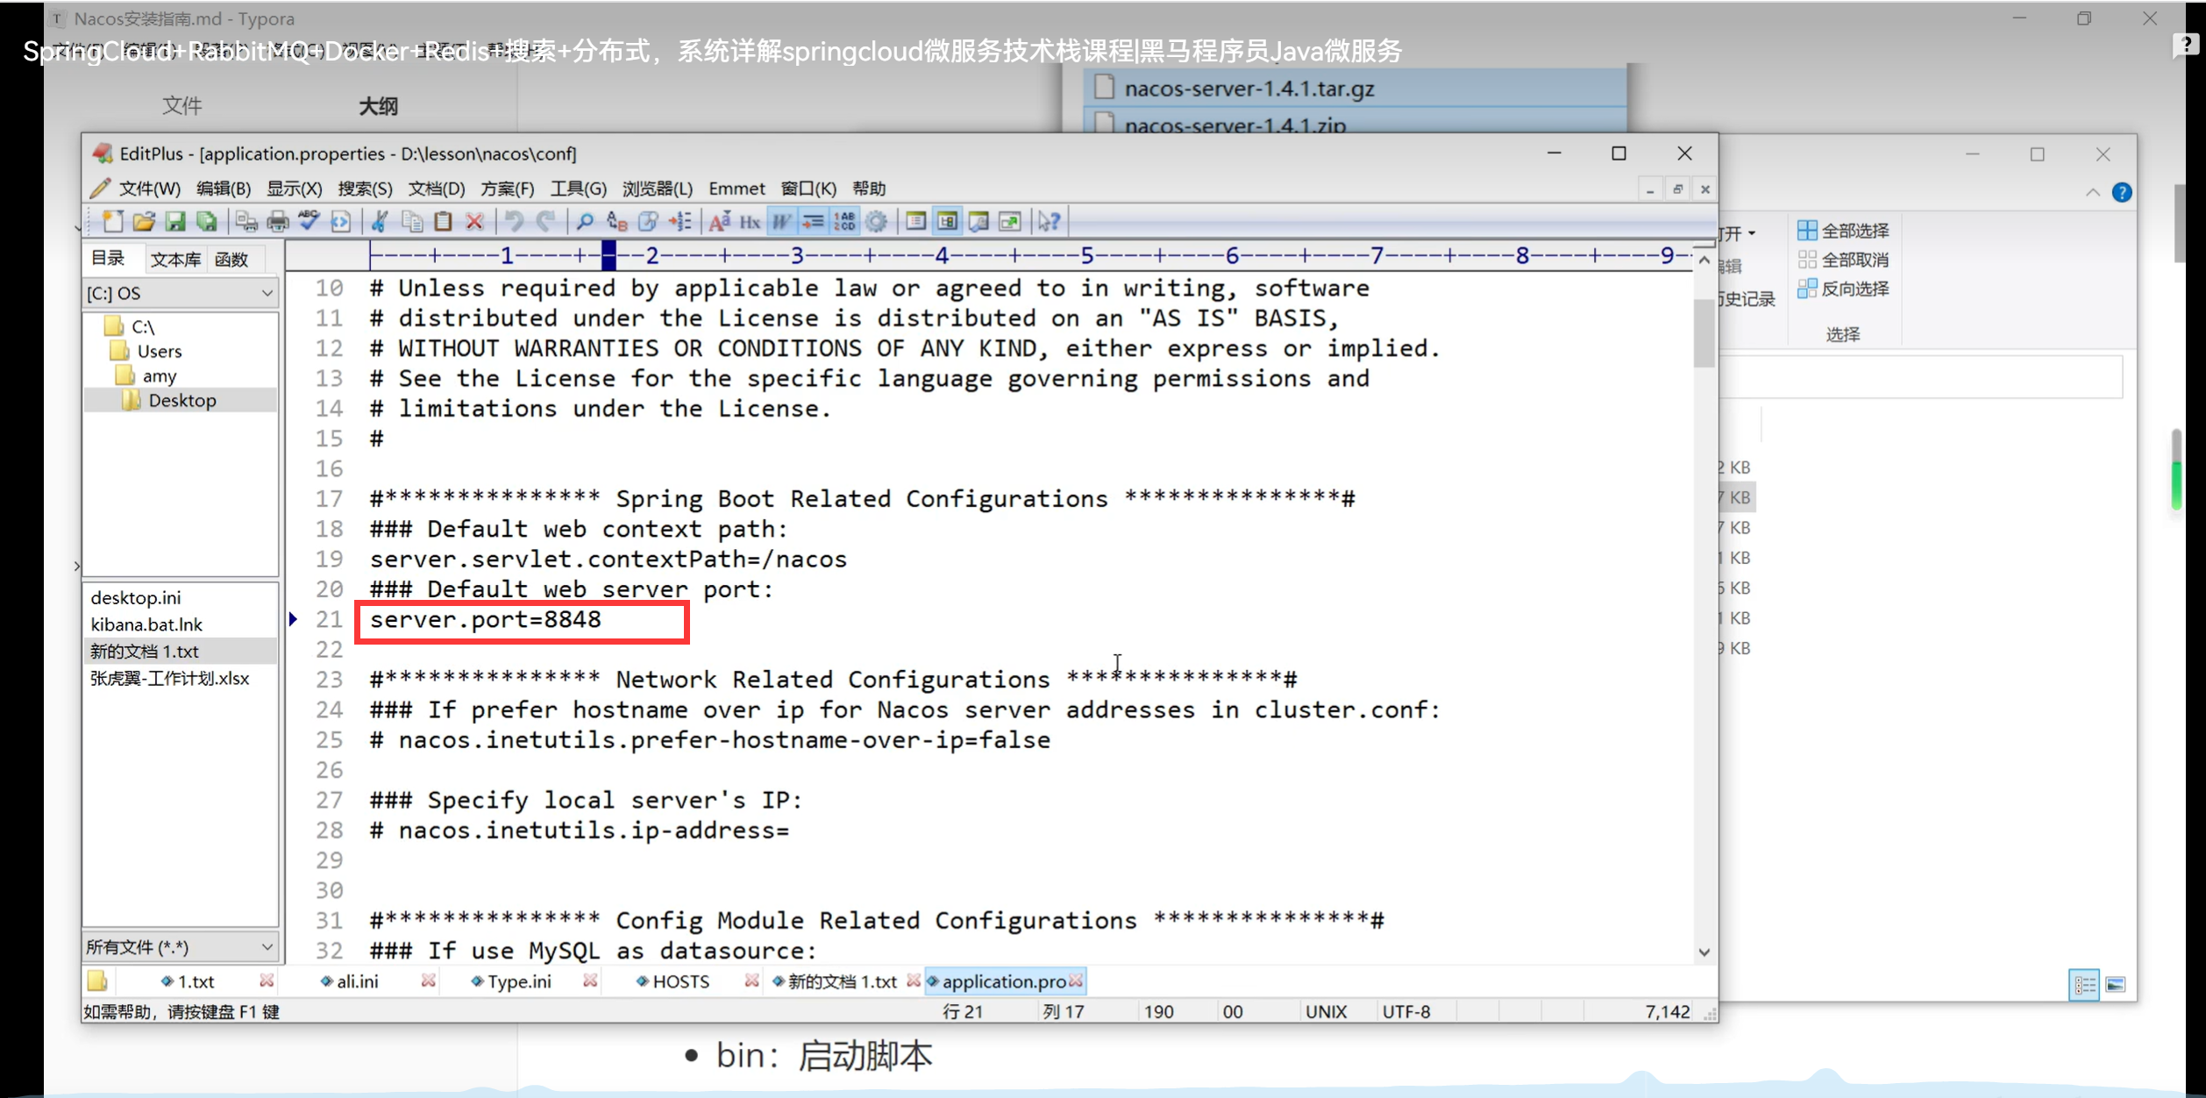Image resolution: width=2206 pixels, height=1098 pixels.
Task: Open the 工具(G) menu
Action: [x=578, y=189]
